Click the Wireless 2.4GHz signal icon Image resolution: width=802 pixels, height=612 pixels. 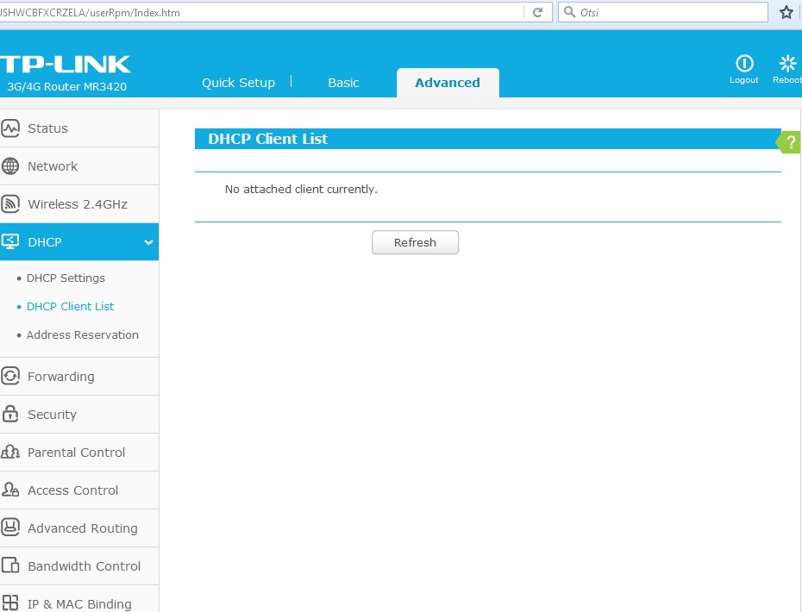click(x=10, y=204)
